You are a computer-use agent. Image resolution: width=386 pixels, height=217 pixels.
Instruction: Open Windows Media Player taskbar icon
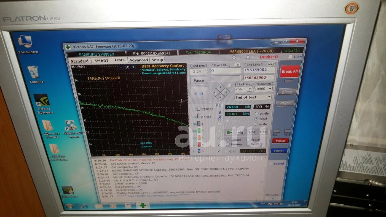tap(113, 206)
